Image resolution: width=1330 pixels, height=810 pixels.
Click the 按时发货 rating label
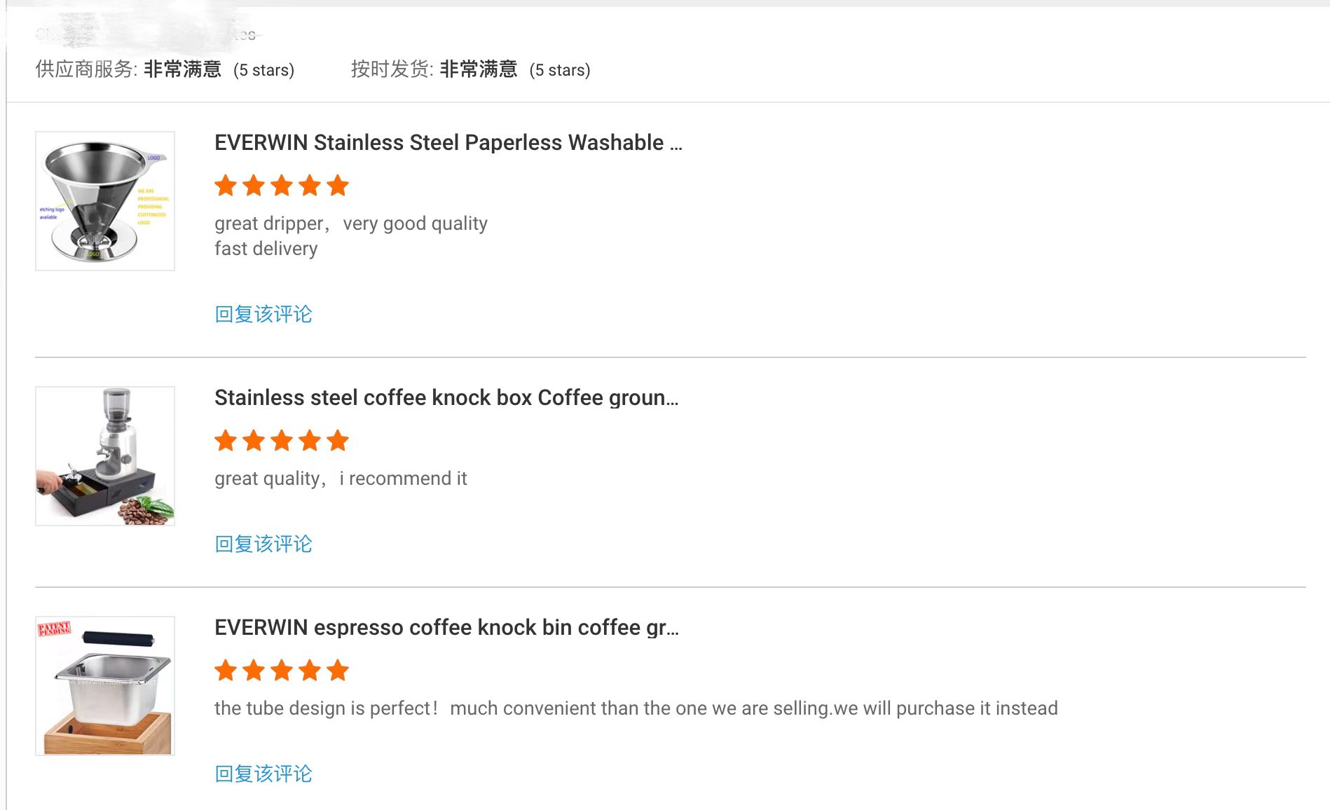coord(392,69)
